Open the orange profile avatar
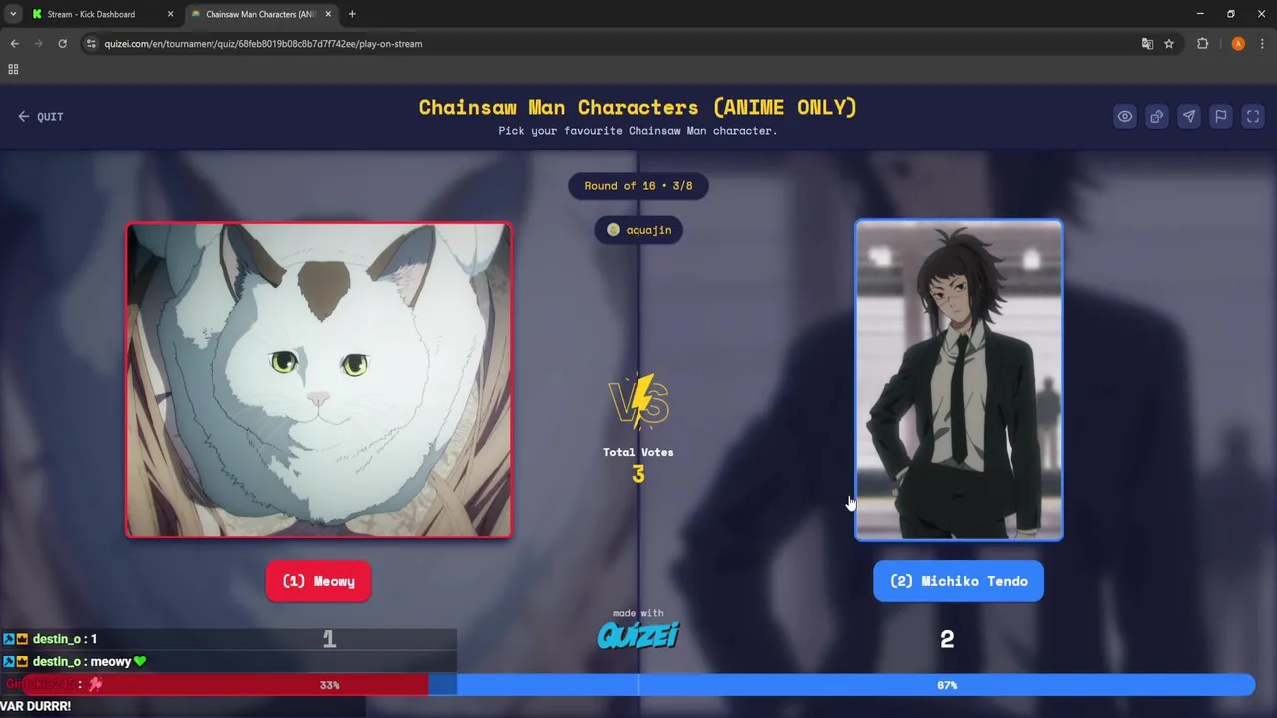Screen dimensions: 1277x718 click(1238, 44)
